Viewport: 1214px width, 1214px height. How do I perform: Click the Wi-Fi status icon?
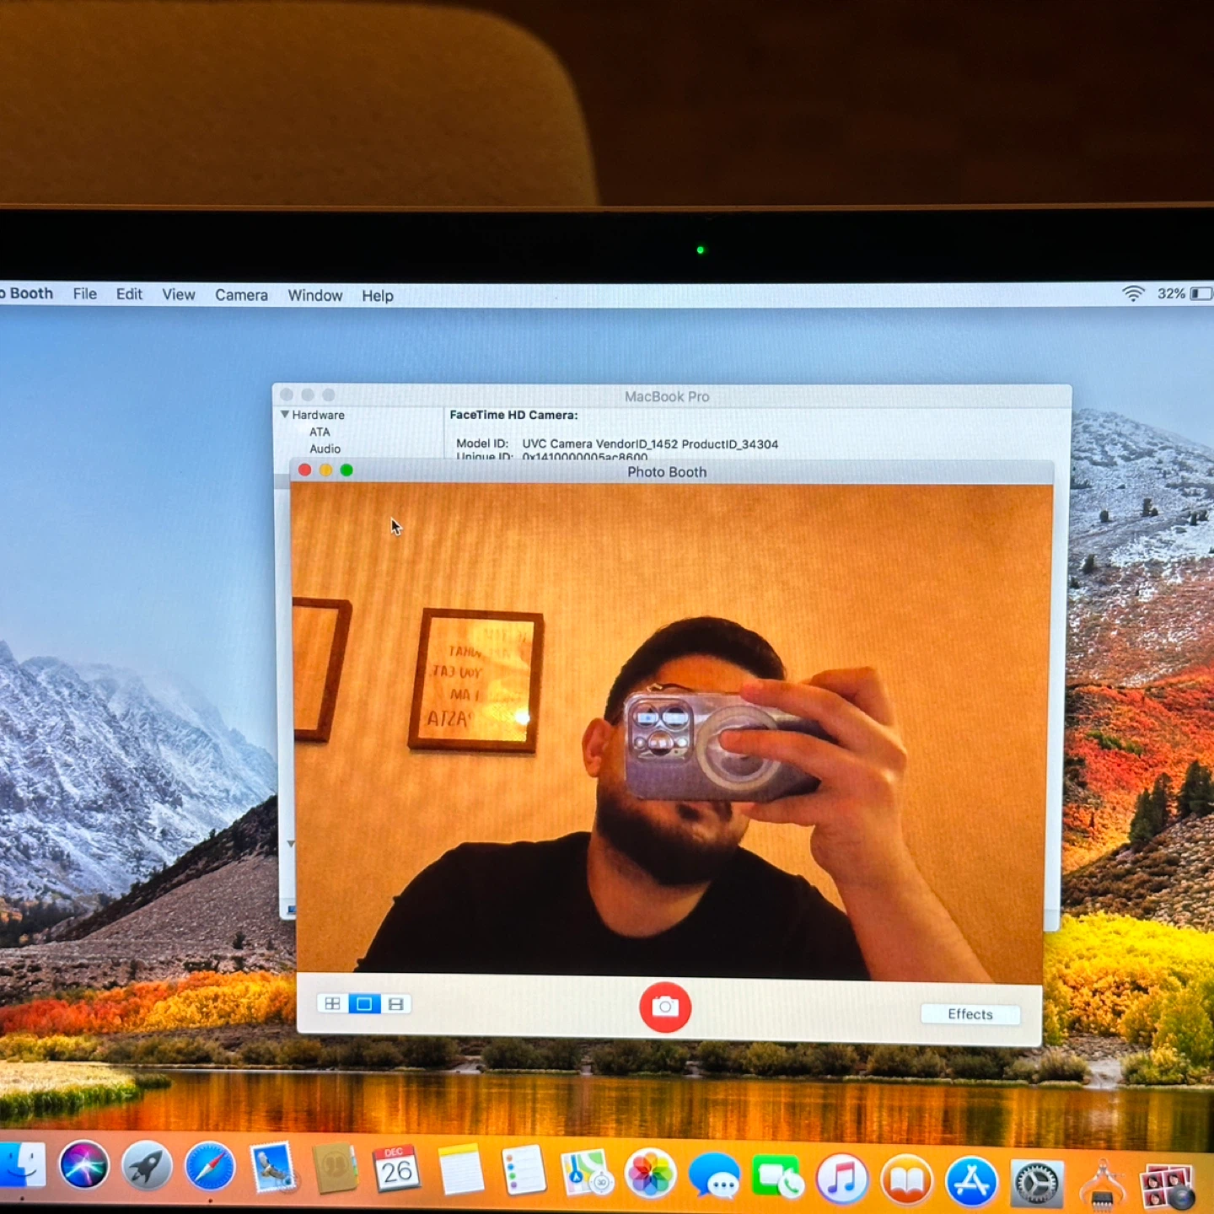[1133, 293]
